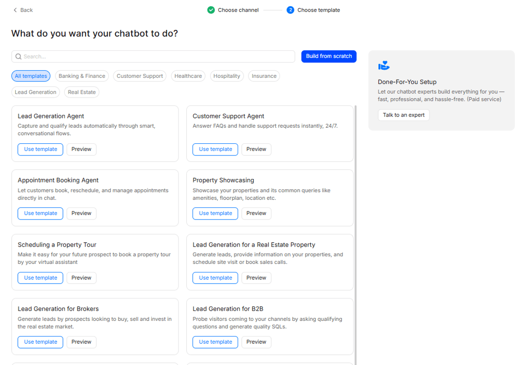Use the Lead Generation for Brokers template
This screenshot has width=521, height=365.
[x=41, y=342]
